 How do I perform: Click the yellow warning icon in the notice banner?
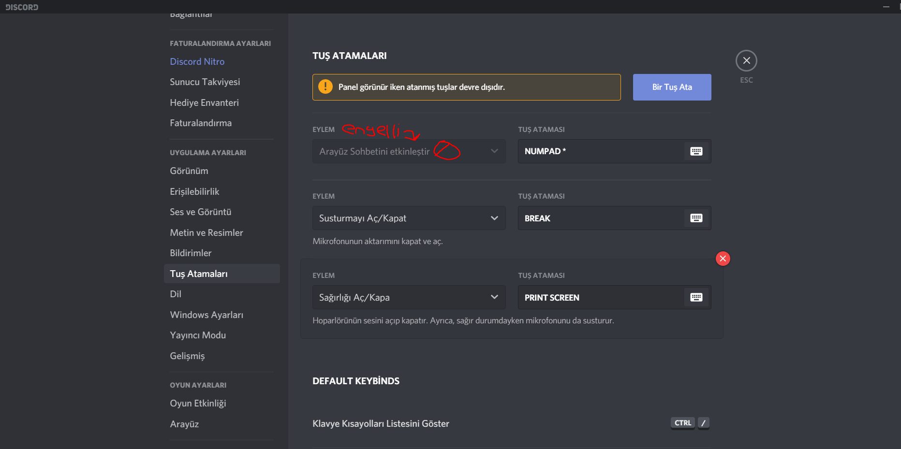pyautogui.click(x=325, y=87)
